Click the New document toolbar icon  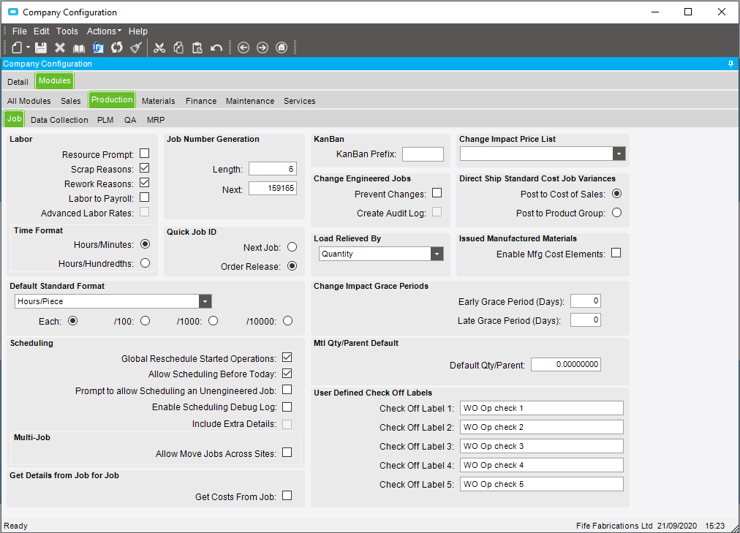(17, 48)
